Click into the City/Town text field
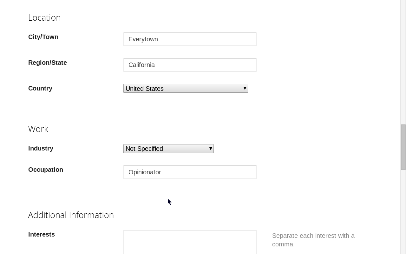The image size is (406, 254). point(190,39)
